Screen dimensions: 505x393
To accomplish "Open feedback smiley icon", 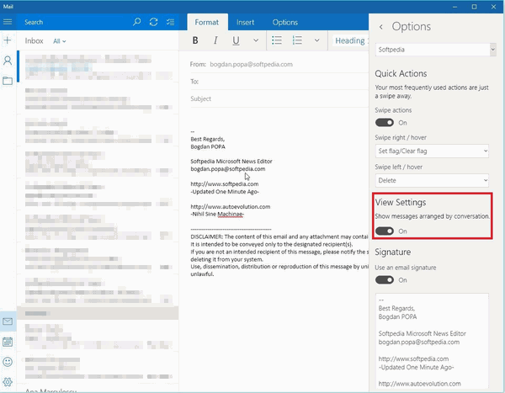I will pos(8,362).
